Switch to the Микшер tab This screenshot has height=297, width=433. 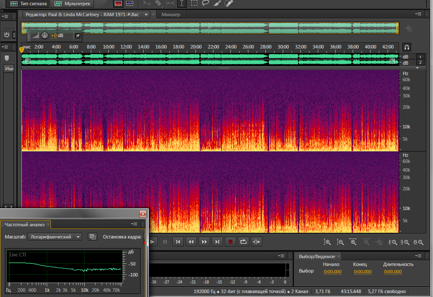171,14
